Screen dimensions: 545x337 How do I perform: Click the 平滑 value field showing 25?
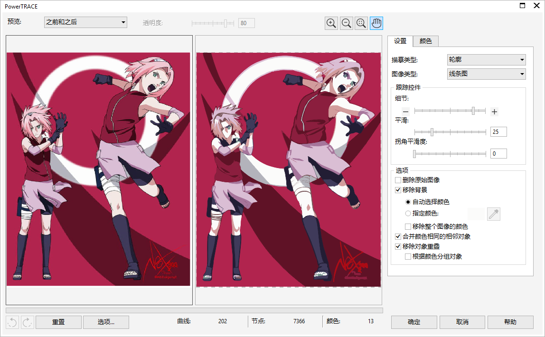click(498, 132)
